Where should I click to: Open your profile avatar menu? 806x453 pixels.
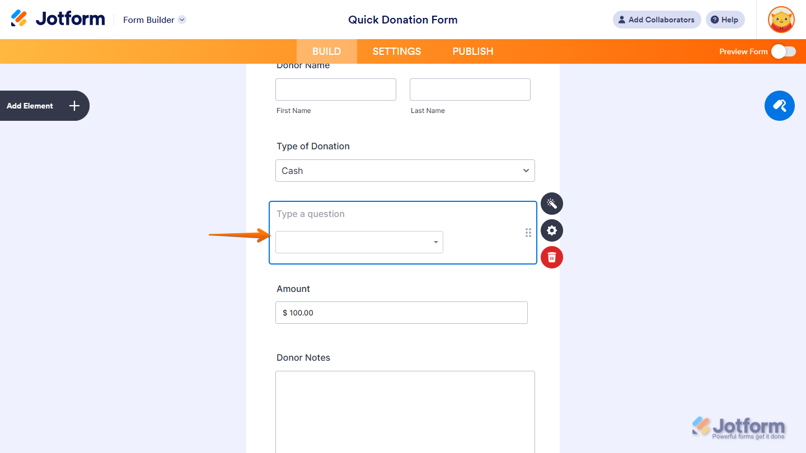click(x=780, y=20)
